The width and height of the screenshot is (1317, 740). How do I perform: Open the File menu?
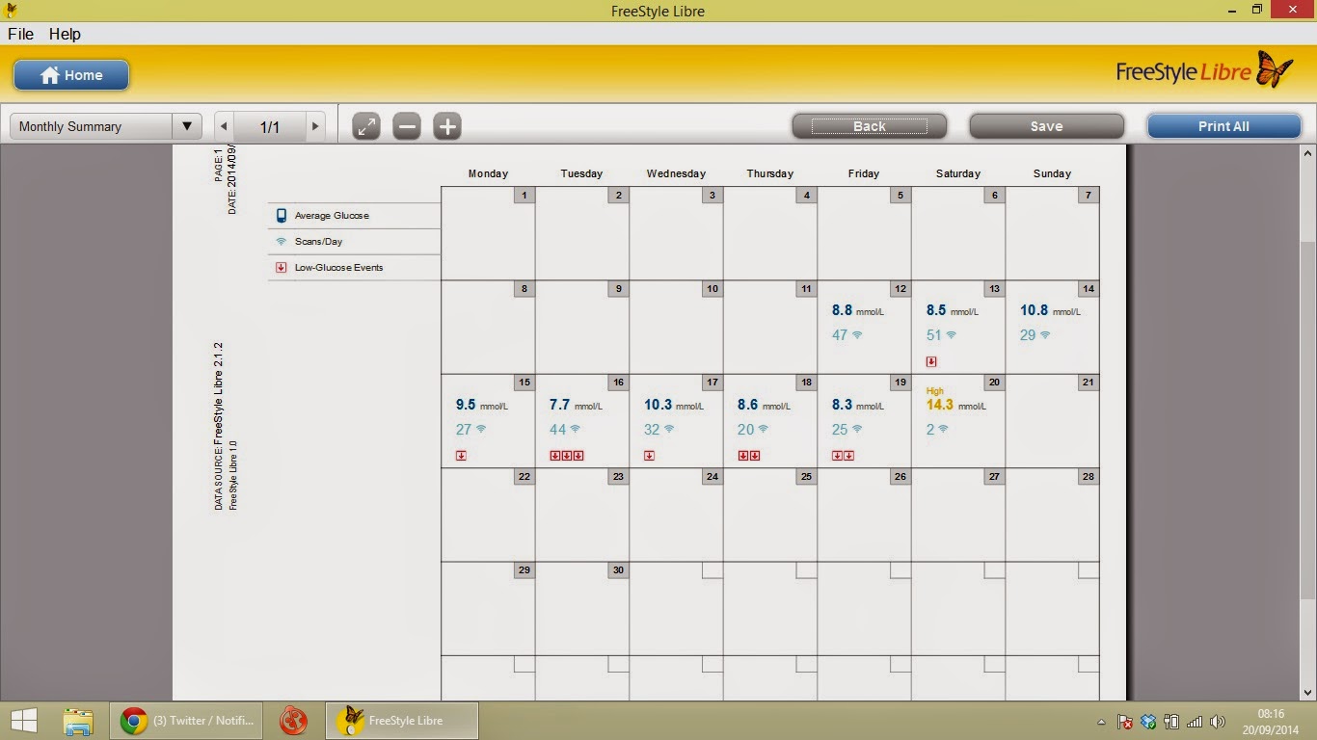[x=20, y=34]
